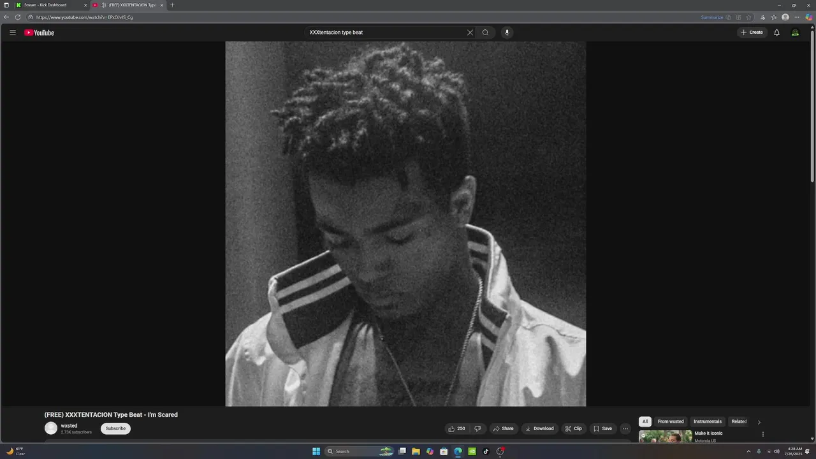
Task: Close the Kick Dashboard tab
Action: tap(85, 5)
